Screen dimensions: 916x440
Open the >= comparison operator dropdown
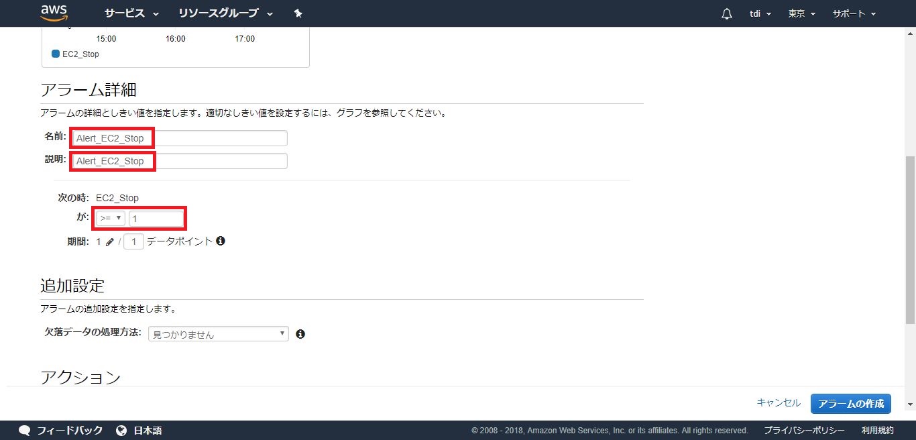click(x=111, y=219)
